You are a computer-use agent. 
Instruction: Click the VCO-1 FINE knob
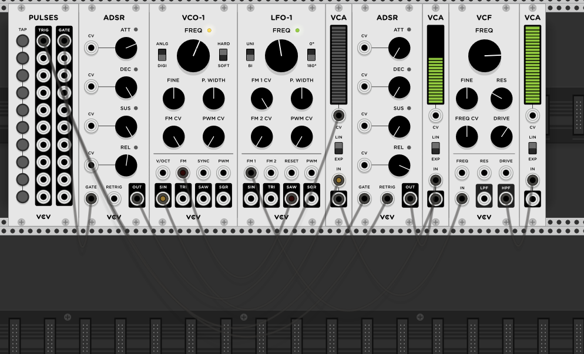coord(173,99)
